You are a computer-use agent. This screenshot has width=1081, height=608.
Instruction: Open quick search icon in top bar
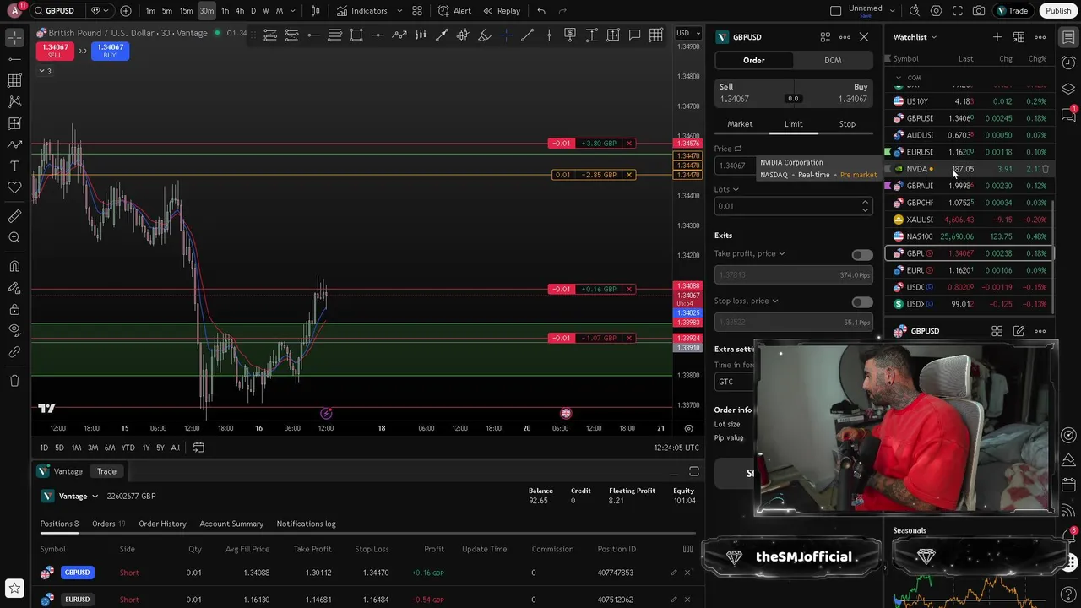pos(915,11)
